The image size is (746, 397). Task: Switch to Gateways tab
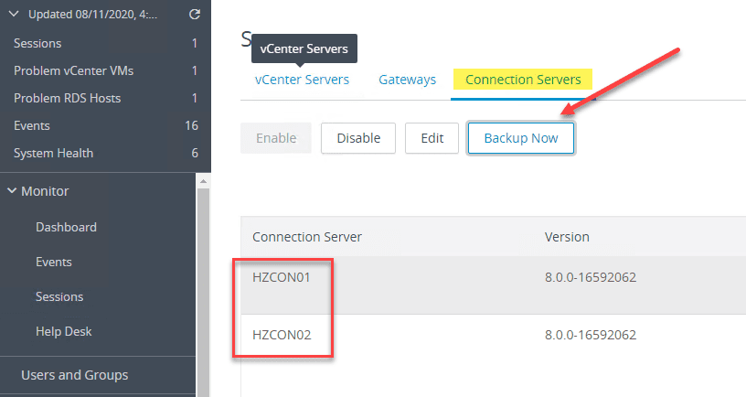(407, 80)
